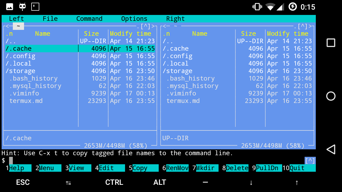
Task: Click left panel path tilde label
Action: click(18, 26)
